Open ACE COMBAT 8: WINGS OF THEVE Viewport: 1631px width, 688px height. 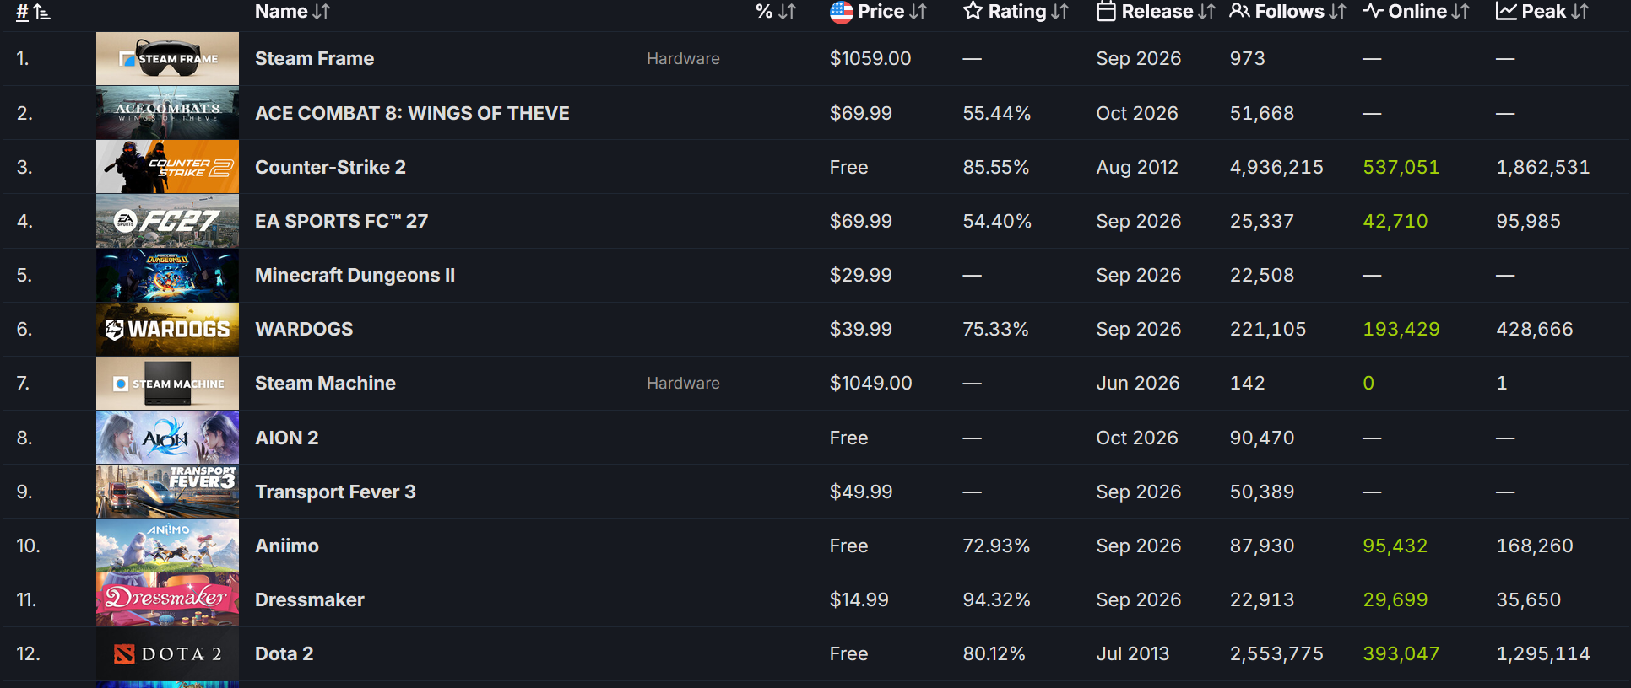pyautogui.click(x=412, y=113)
